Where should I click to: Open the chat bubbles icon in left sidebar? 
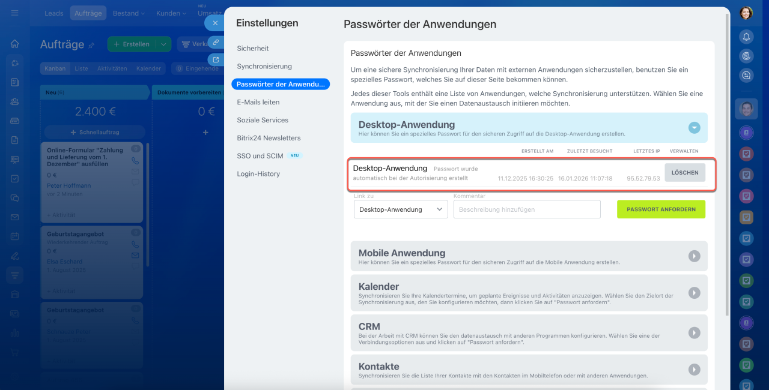15,197
